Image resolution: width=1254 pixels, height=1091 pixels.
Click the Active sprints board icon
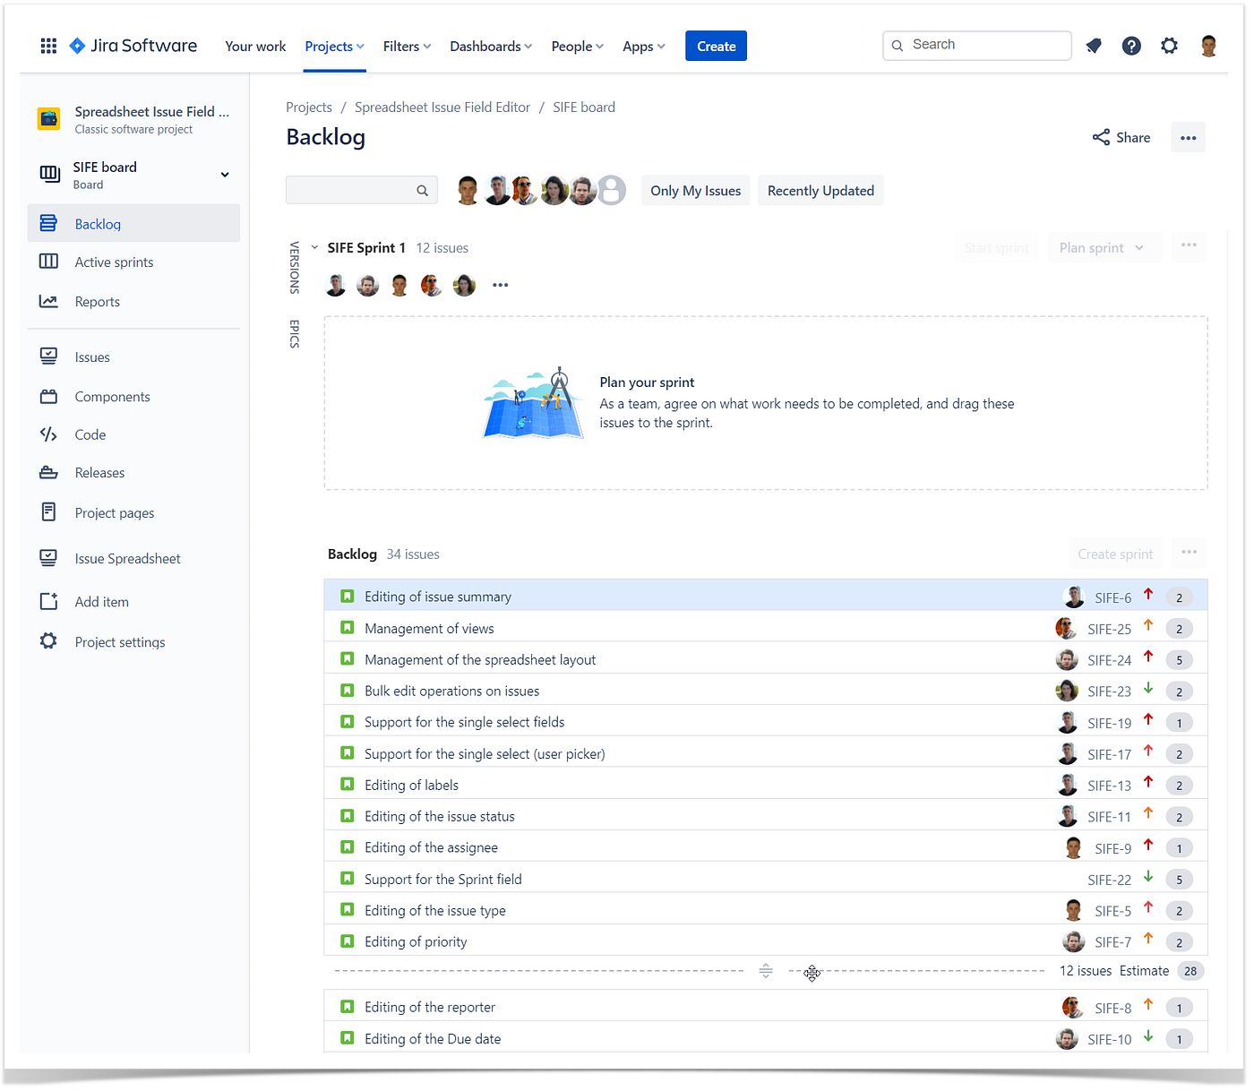click(x=48, y=262)
